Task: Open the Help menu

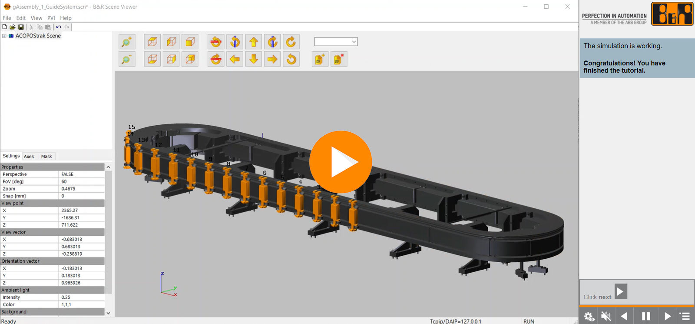Action: (66, 18)
